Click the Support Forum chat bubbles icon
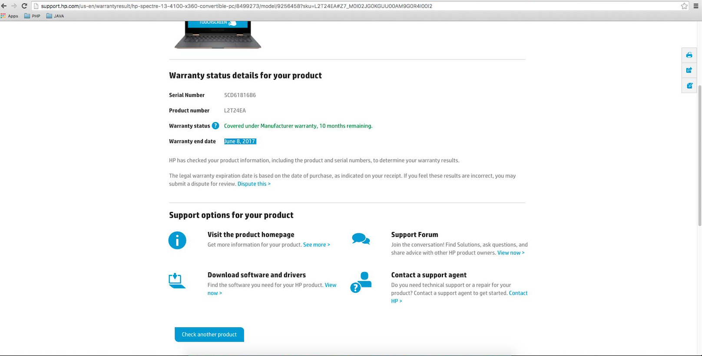Viewport: 702px width, 356px height. coord(361,238)
